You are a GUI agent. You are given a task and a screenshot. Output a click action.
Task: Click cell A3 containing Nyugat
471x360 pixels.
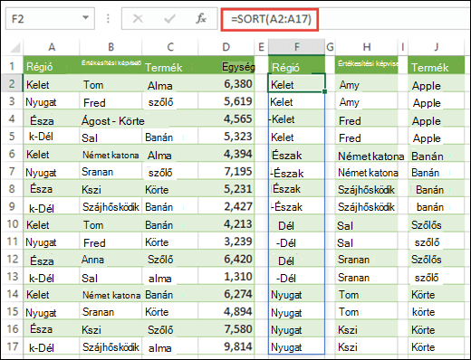pyautogui.click(x=52, y=101)
